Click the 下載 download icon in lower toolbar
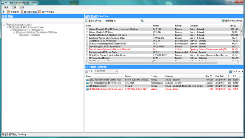The height and width of the screenshot is (138, 245). click(87, 71)
